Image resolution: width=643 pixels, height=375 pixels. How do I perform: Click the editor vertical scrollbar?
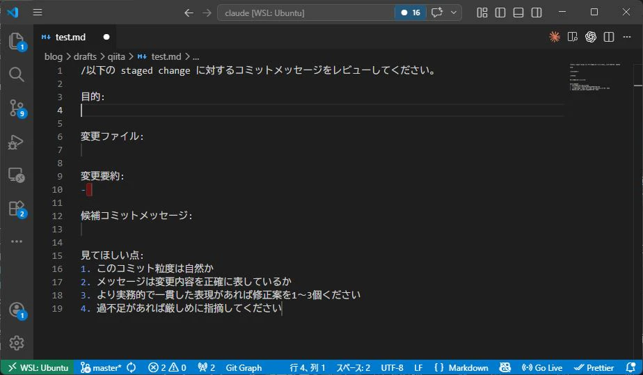coord(637,211)
